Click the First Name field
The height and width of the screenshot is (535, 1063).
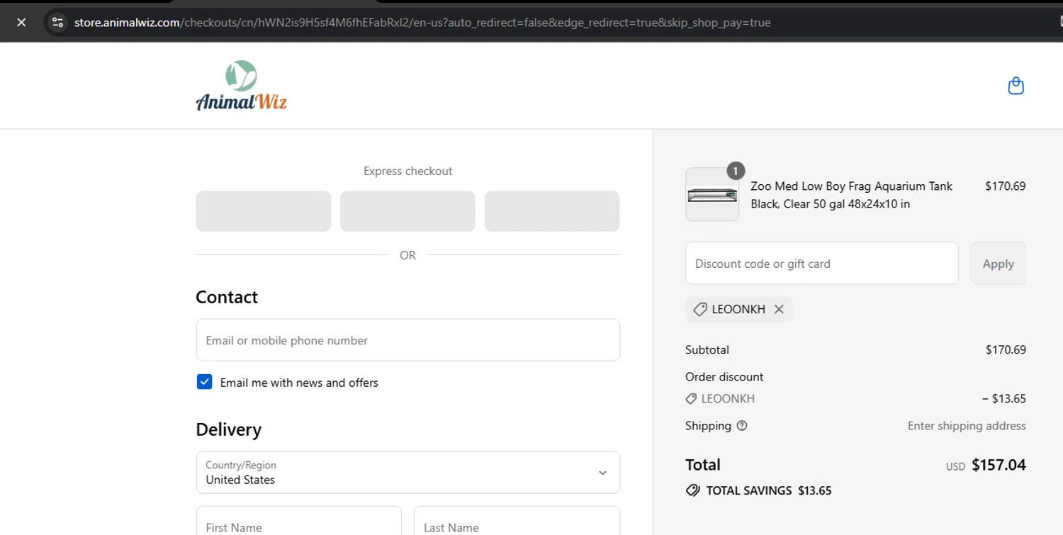(298, 521)
